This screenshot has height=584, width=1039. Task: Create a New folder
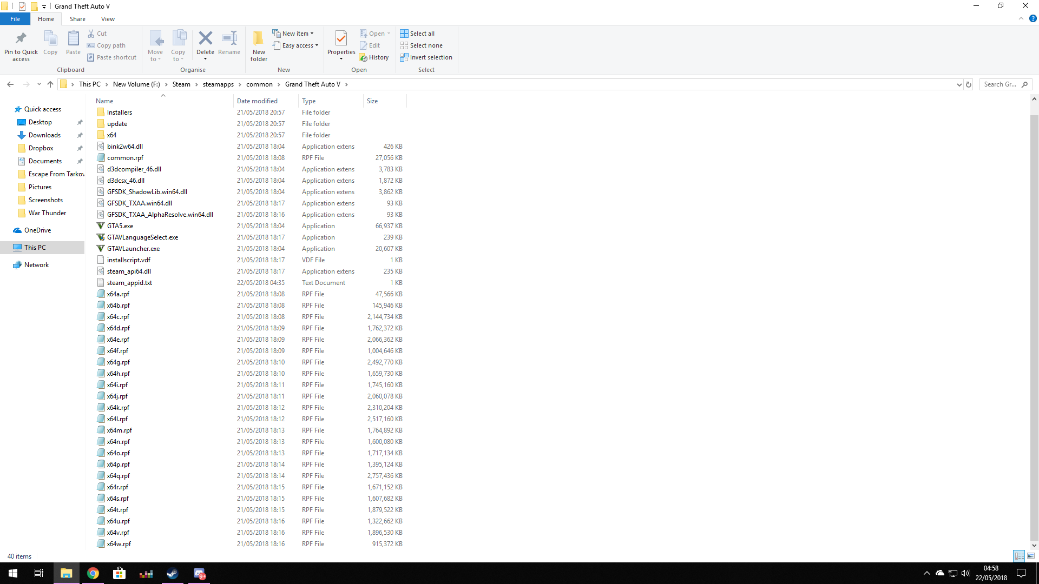click(259, 46)
